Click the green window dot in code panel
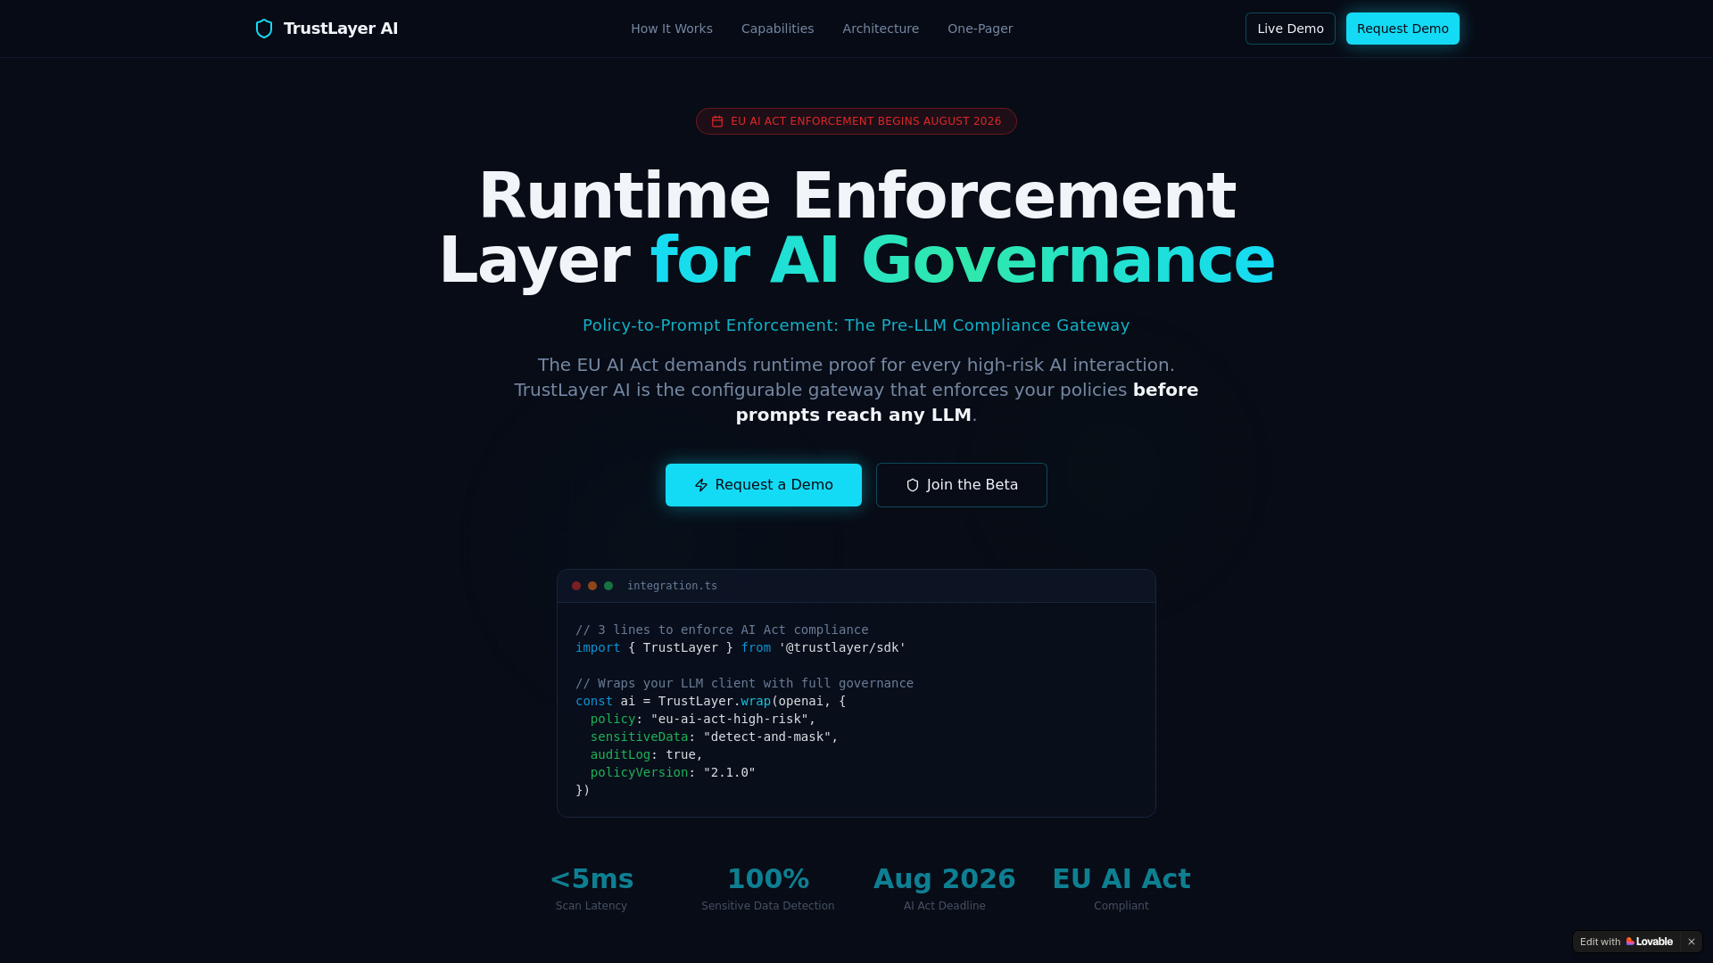1713x963 pixels. tap(608, 586)
